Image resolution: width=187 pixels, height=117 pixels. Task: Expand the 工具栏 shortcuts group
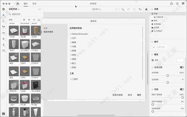(x=74, y=79)
